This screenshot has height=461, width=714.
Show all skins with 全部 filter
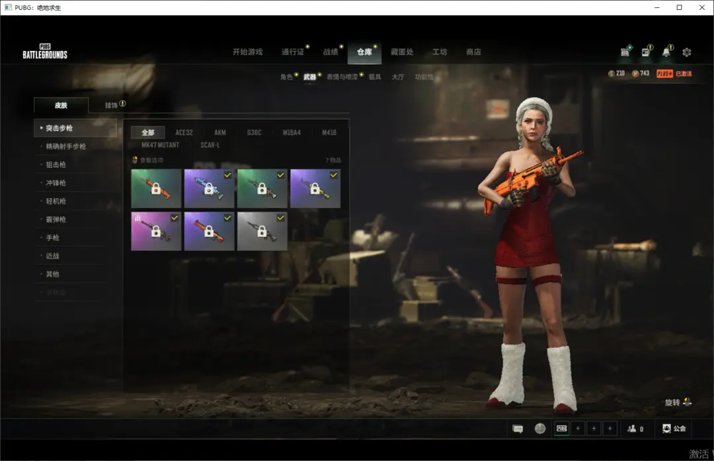point(148,133)
